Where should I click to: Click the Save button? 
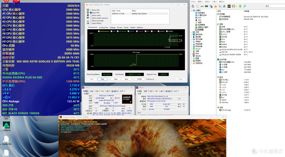[x=126, y=79]
